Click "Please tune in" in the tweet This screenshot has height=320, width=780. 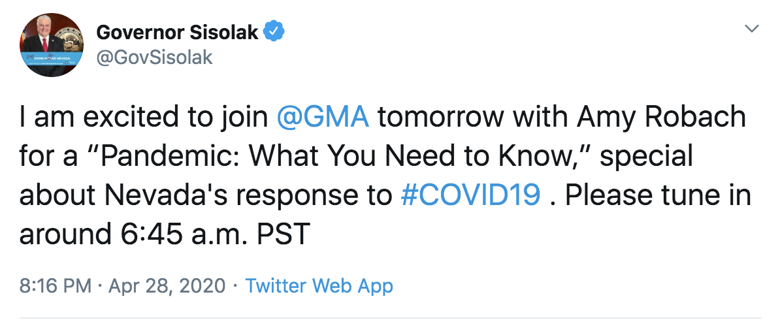pyautogui.click(x=658, y=195)
